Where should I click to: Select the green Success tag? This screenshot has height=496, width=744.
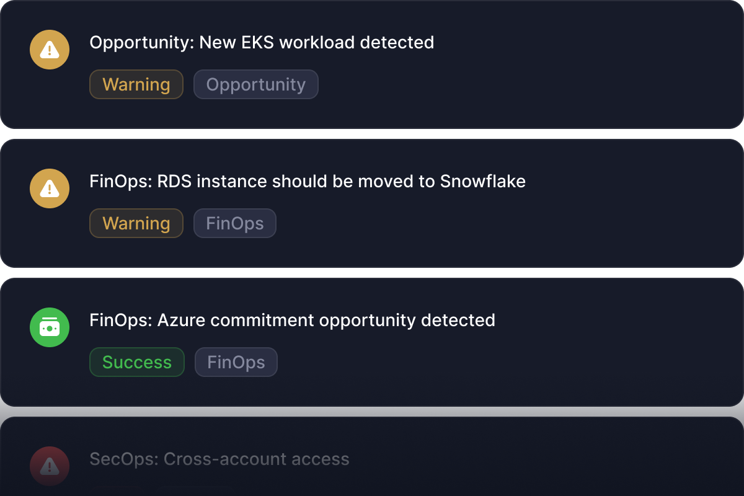pos(137,362)
